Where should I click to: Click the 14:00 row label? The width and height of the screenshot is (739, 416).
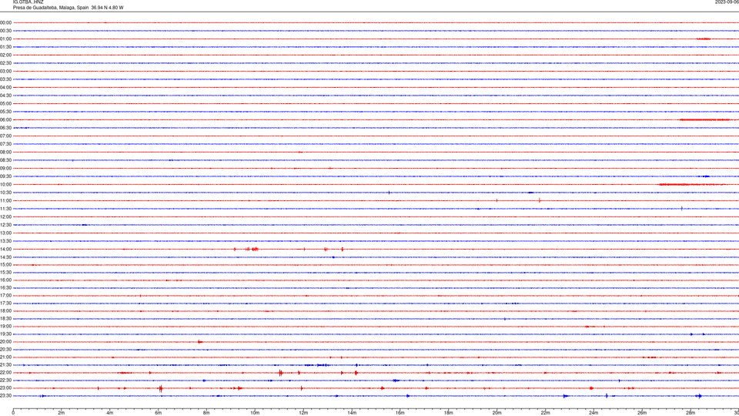coord(5,249)
